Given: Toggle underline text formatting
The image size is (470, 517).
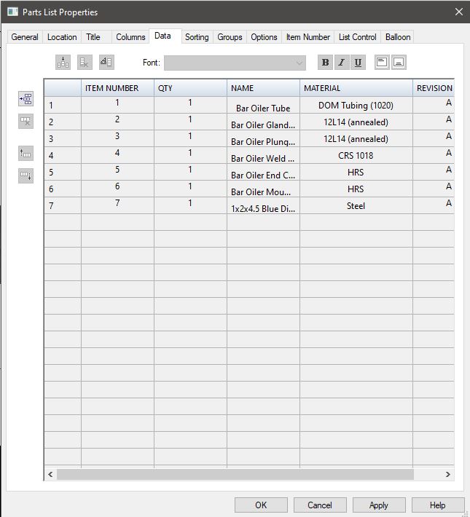Looking at the screenshot, I should point(358,63).
